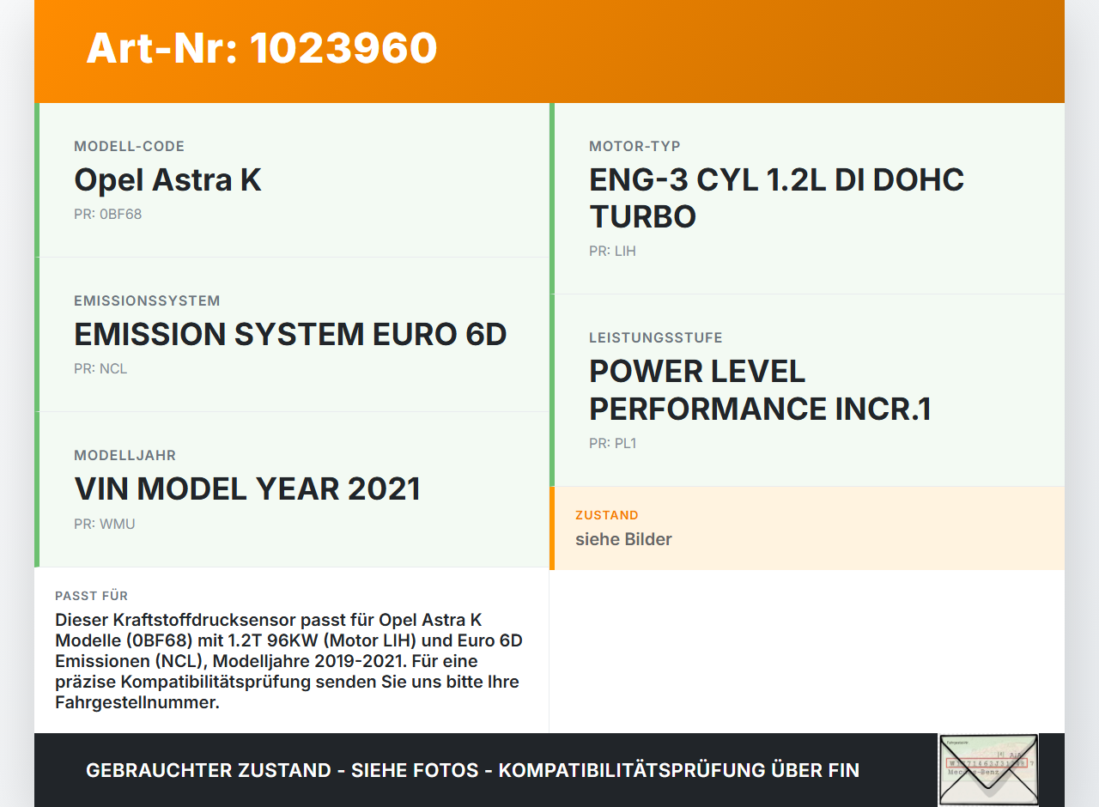Screen dimensions: 1099x807
Task: Select 'VIN MODEL YEAR 2021' value
Action: pos(247,489)
